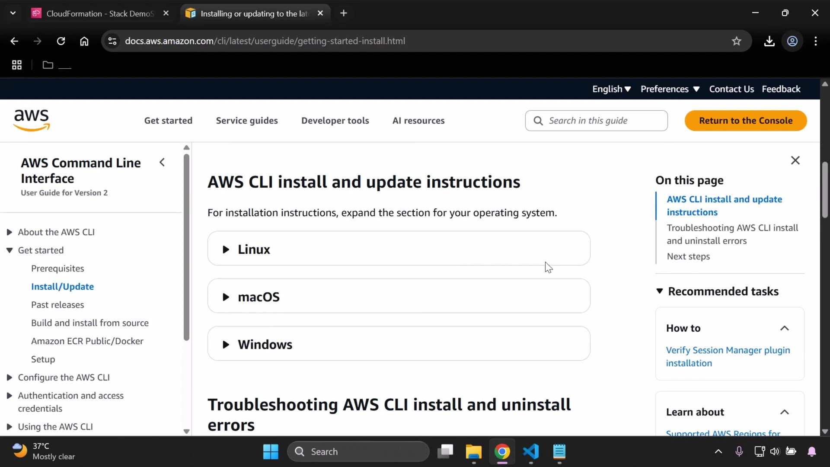The height and width of the screenshot is (467, 830).
Task: Click the Search in this guide field
Action: click(597, 121)
